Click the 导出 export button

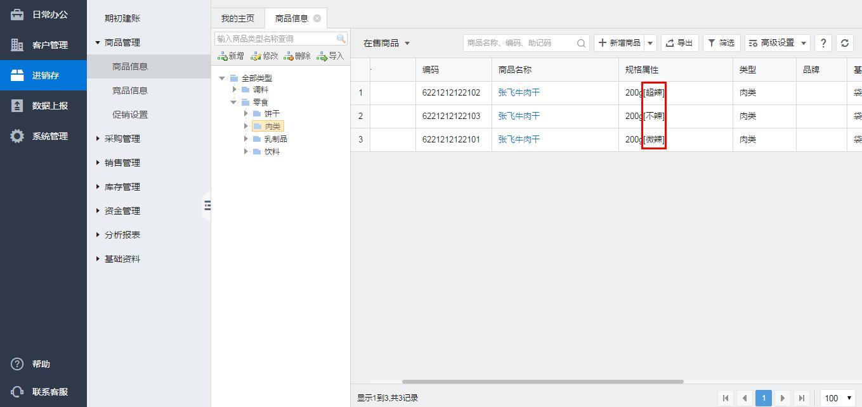679,43
